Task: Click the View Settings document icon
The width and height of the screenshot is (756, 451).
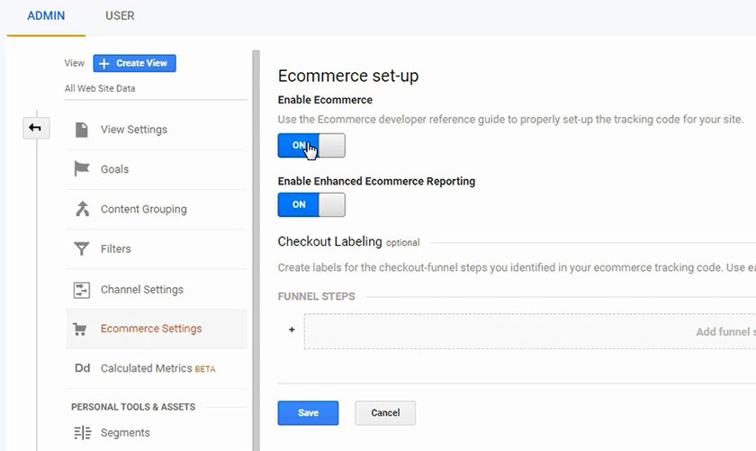Action: coord(82,130)
